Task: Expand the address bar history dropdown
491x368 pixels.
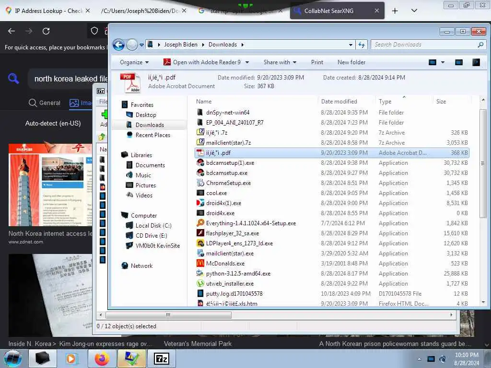Action: pyautogui.click(x=351, y=45)
